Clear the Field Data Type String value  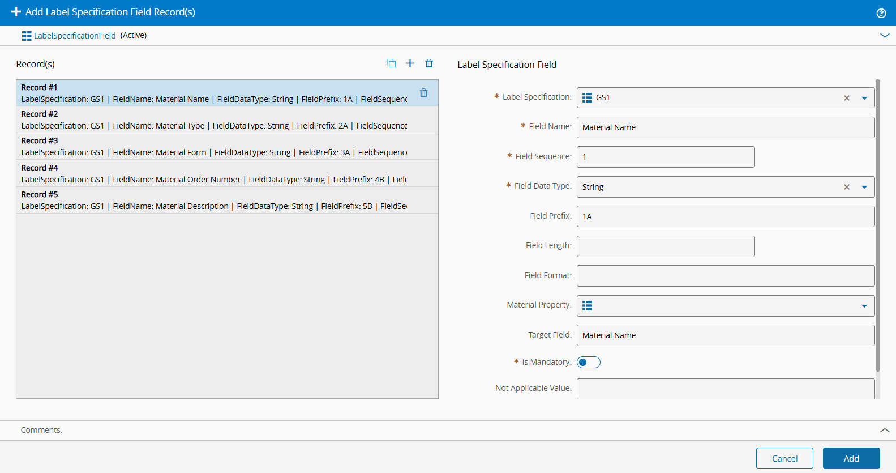(x=846, y=187)
